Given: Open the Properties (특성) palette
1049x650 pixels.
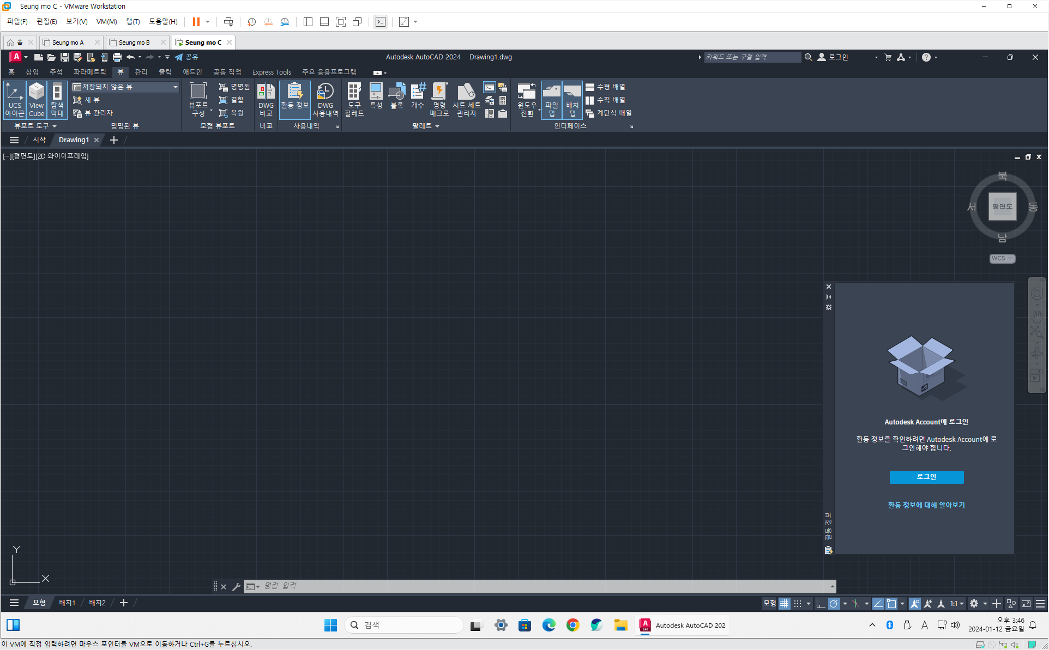Looking at the screenshot, I should click(376, 96).
